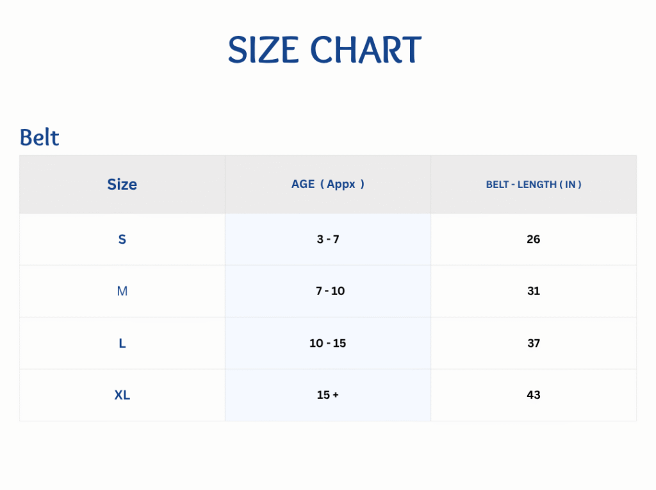Select the S size cell

[122, 239]
